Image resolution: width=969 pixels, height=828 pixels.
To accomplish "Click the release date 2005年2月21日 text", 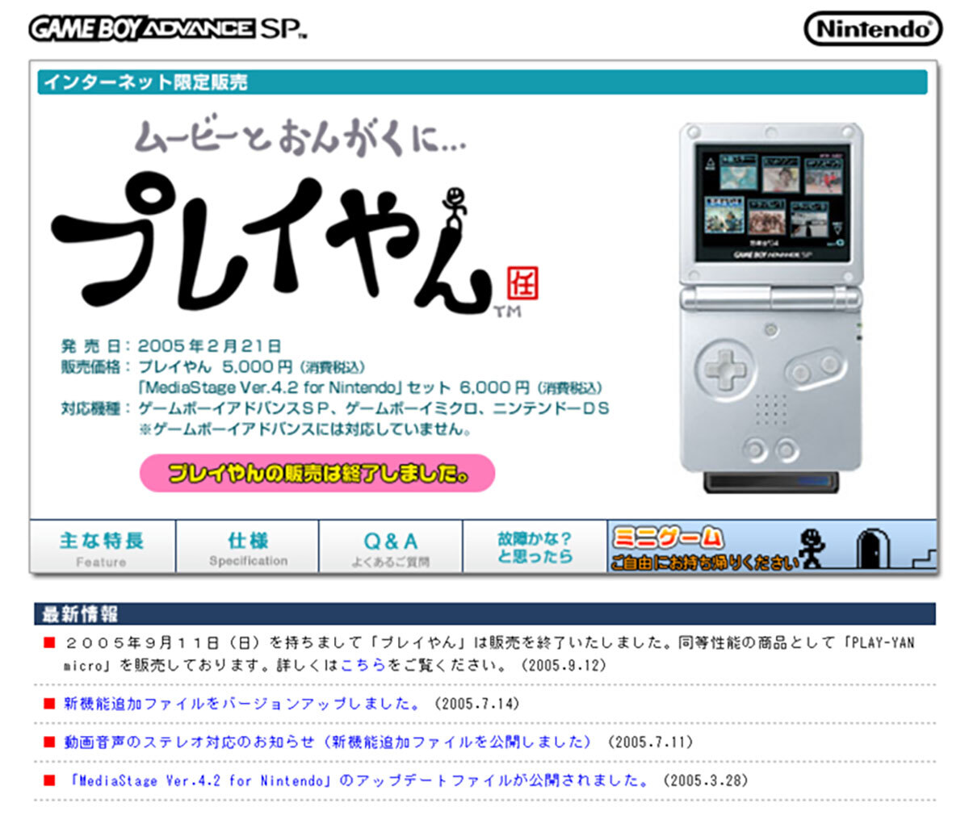I will (x=209, y=346).
